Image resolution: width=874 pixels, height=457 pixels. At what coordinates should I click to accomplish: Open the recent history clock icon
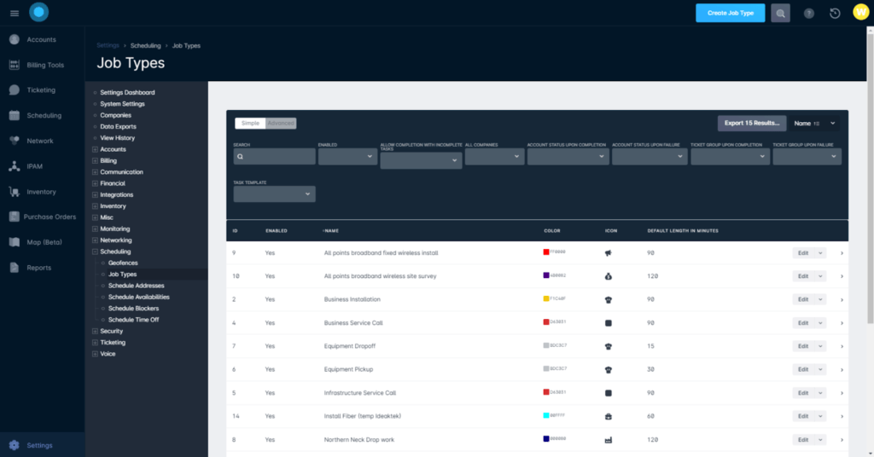pos(835,14)
